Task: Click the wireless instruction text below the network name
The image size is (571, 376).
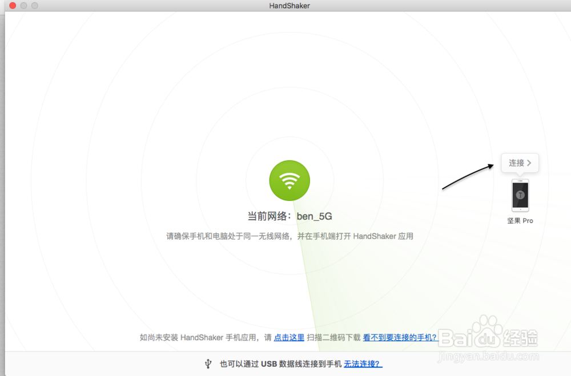Action: pos(289,236)
